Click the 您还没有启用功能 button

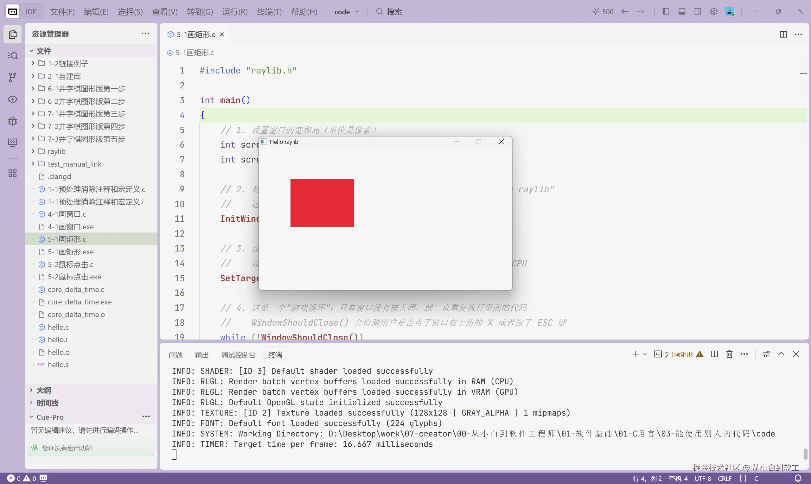pyautogui.click(x=91, y=448)
